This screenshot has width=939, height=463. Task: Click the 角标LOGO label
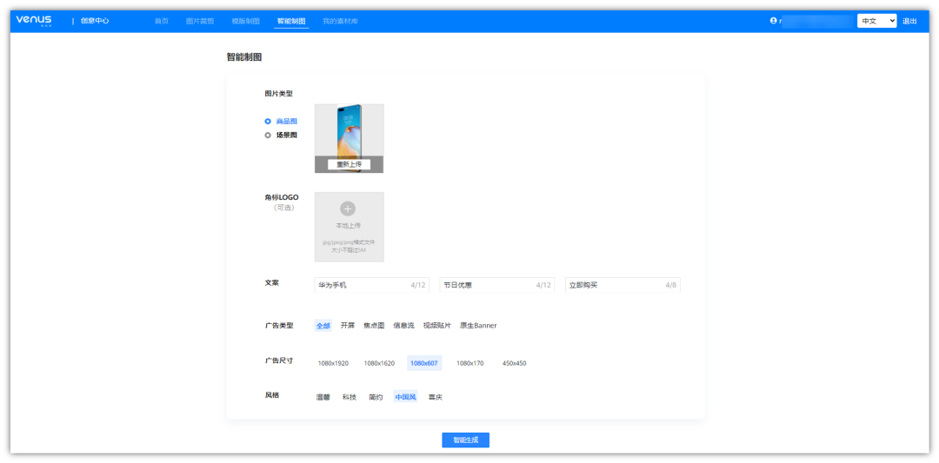click(x=282, y=197)
